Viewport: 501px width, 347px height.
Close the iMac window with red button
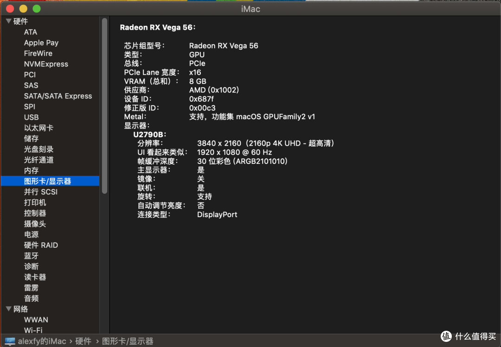pyautogui.click(x=10, y=9)
